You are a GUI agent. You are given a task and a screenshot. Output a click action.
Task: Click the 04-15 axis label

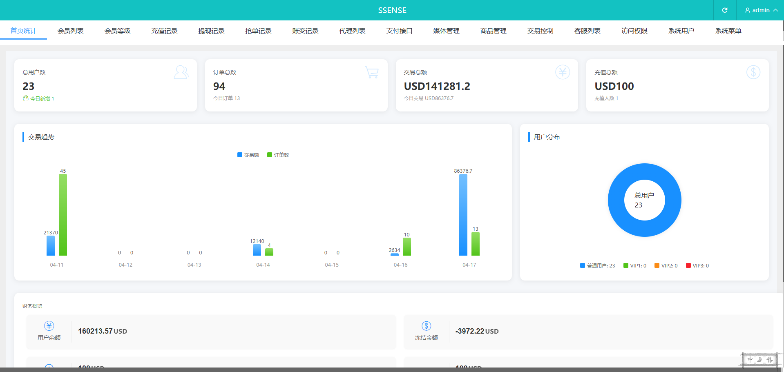[332, 265]
